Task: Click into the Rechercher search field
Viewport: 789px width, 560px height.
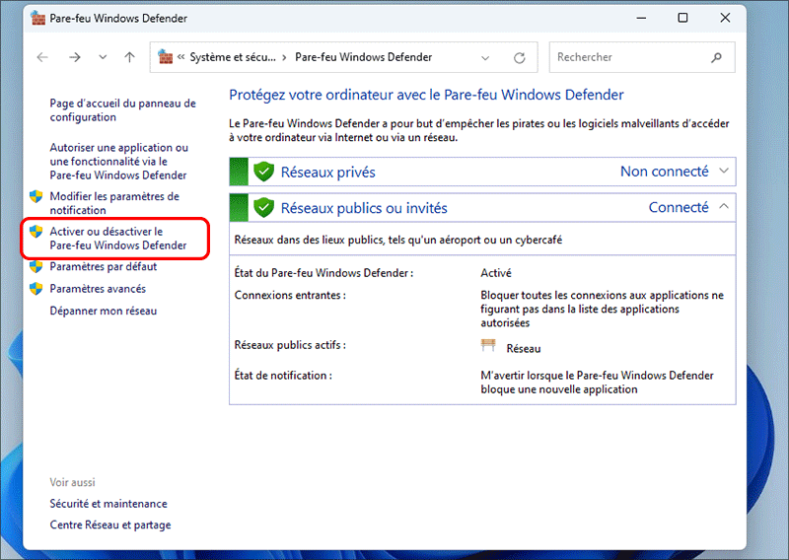Action: pos(642,57)
